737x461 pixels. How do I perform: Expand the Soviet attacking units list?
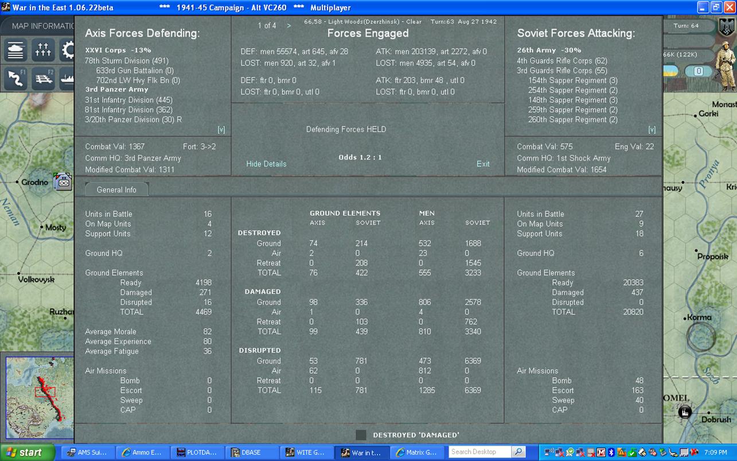[652, 130]
